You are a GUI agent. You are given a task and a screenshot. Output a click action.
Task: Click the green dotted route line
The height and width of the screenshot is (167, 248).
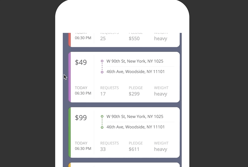102,122
